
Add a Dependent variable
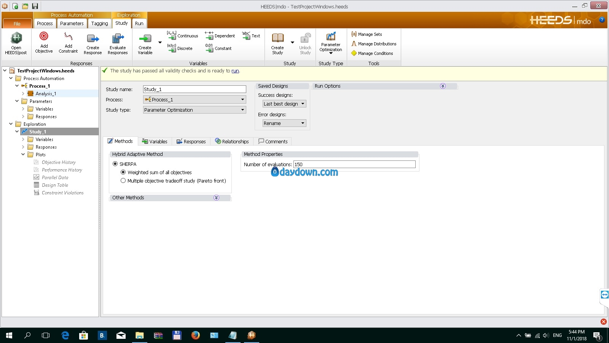[x=220, y=36]
